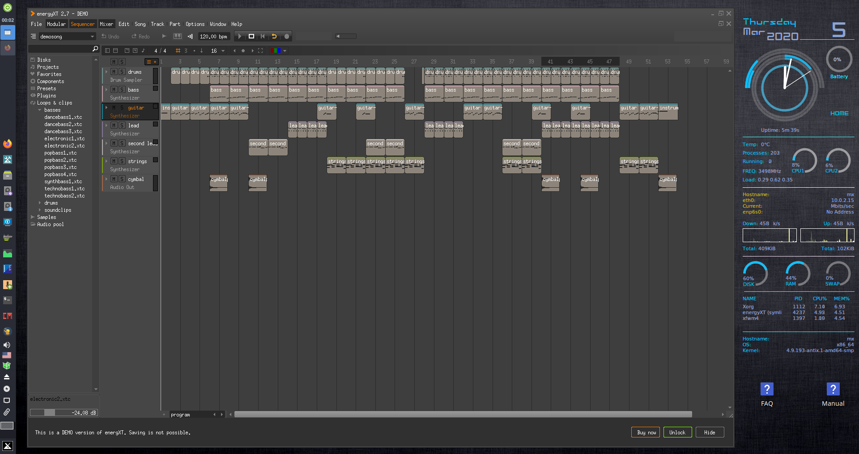The height and width of the screenshot is (454, 859).
Task: Mute the cymbal track
Action: pyautogui.click(x=114, y=179)
